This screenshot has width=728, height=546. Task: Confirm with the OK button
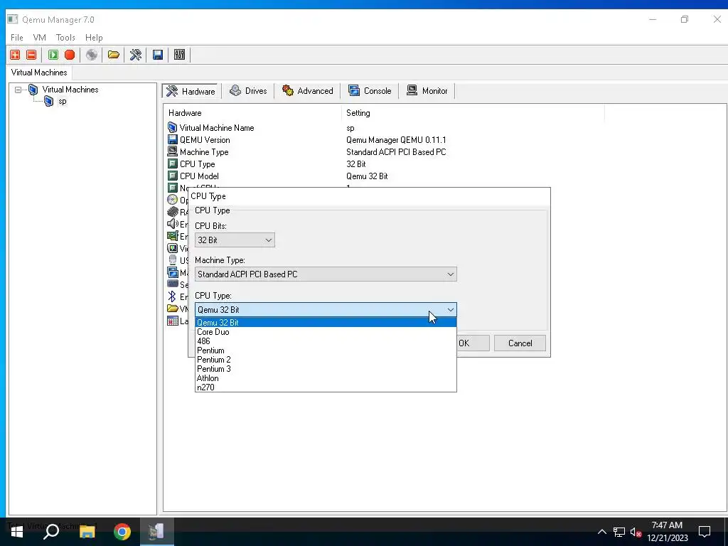(473, 343)
